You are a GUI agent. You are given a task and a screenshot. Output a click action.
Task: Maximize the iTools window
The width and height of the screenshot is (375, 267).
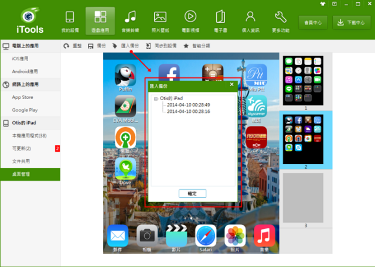pyautogui.click(x=358, y=4)
